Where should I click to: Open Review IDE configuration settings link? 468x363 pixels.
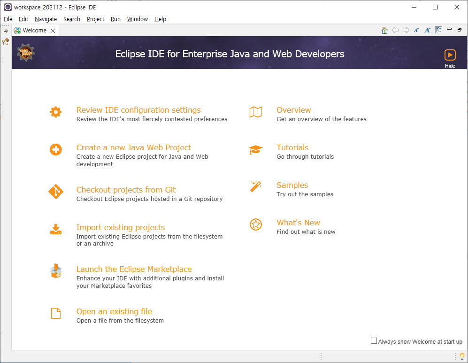(x=138, y=110)
